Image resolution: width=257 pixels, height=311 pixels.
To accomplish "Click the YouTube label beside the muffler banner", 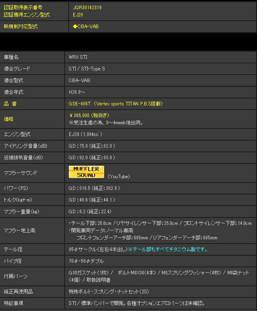I will click(x=119, y=176).
